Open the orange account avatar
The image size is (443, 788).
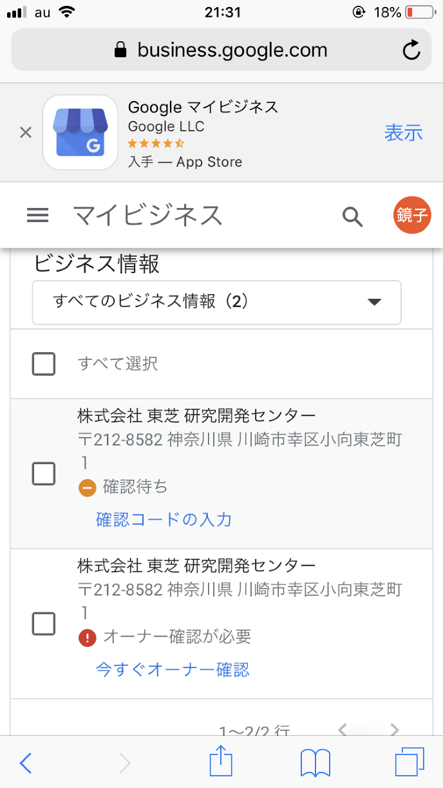tap(412, 215)
